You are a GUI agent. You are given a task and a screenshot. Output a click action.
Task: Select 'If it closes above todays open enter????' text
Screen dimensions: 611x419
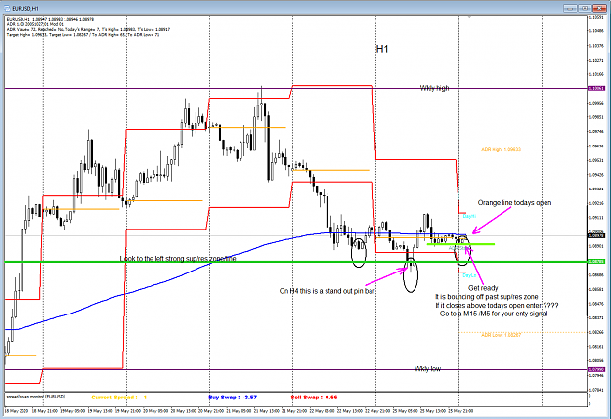497,306
